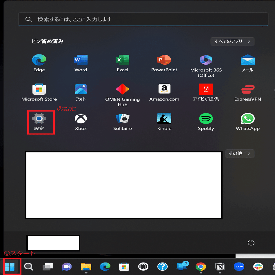This screenshot has height=275, width=275.
Task: Open Teams Chat on the taskbar
Action: pos(67,267)
